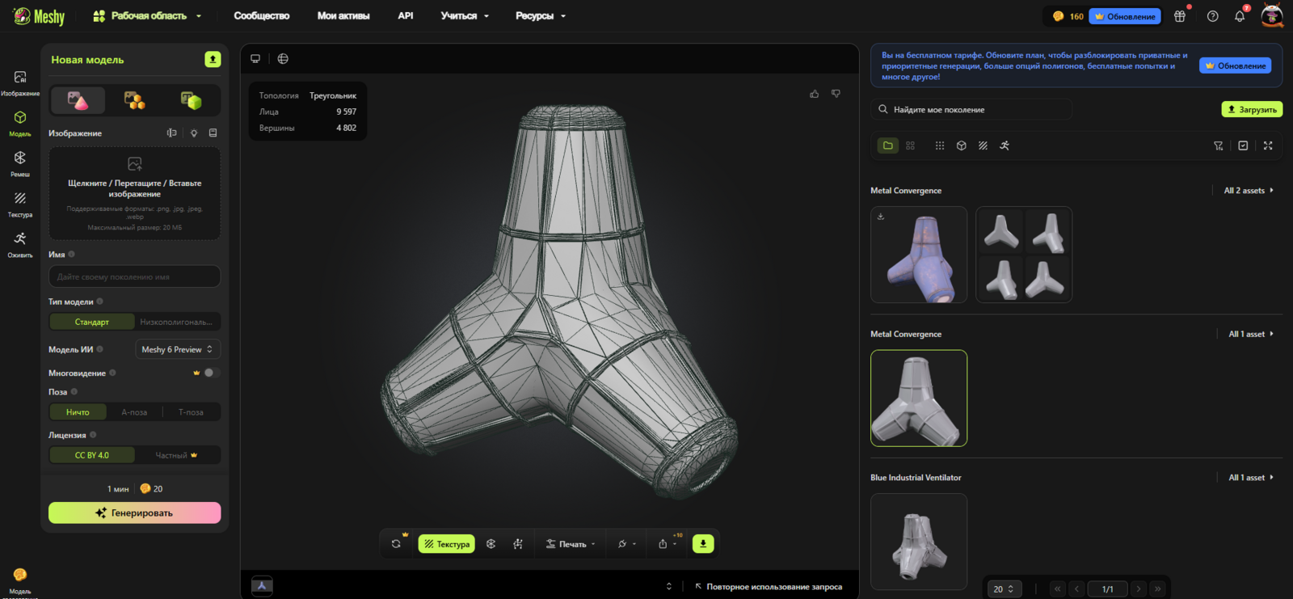Click the globe icon above the viewport

click(283, 59)
